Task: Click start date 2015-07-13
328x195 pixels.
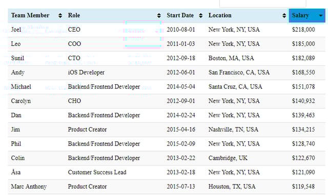Action: [181, 187]
